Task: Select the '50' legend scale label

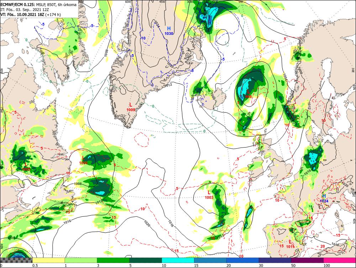Action: pyautogui.click(x=293, y=266)
